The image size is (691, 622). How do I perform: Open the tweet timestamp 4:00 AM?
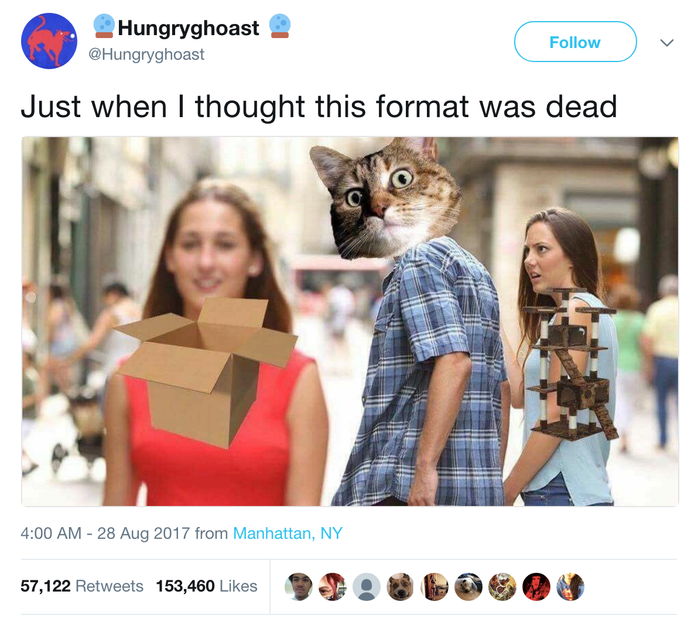click(x=51, y=534)
